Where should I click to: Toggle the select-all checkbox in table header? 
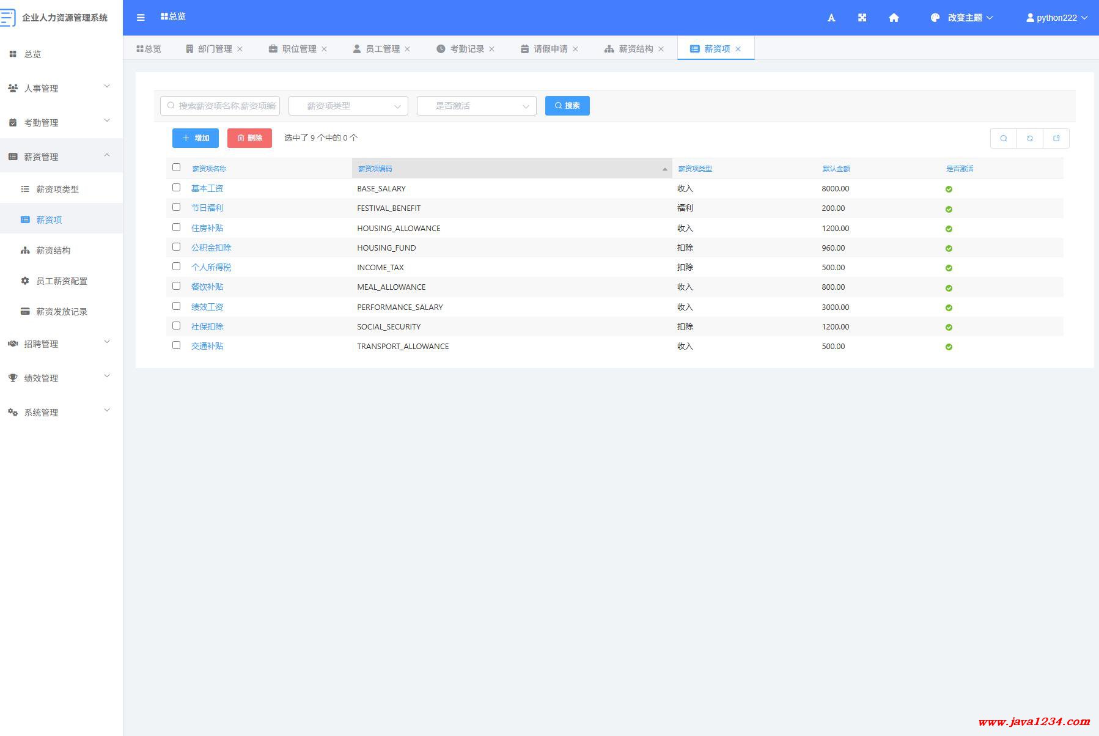click(177, 167)
